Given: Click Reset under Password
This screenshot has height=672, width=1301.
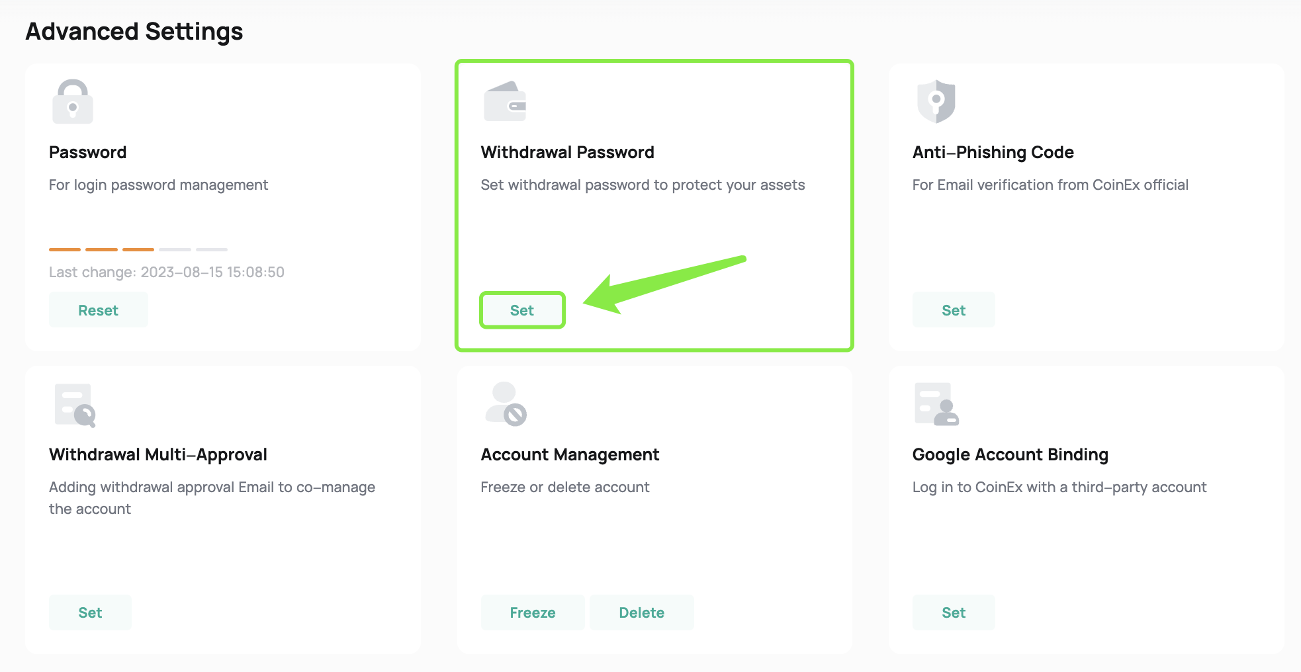Looking at the screenshot, I should pyautogui.click(x=98, y=310).
